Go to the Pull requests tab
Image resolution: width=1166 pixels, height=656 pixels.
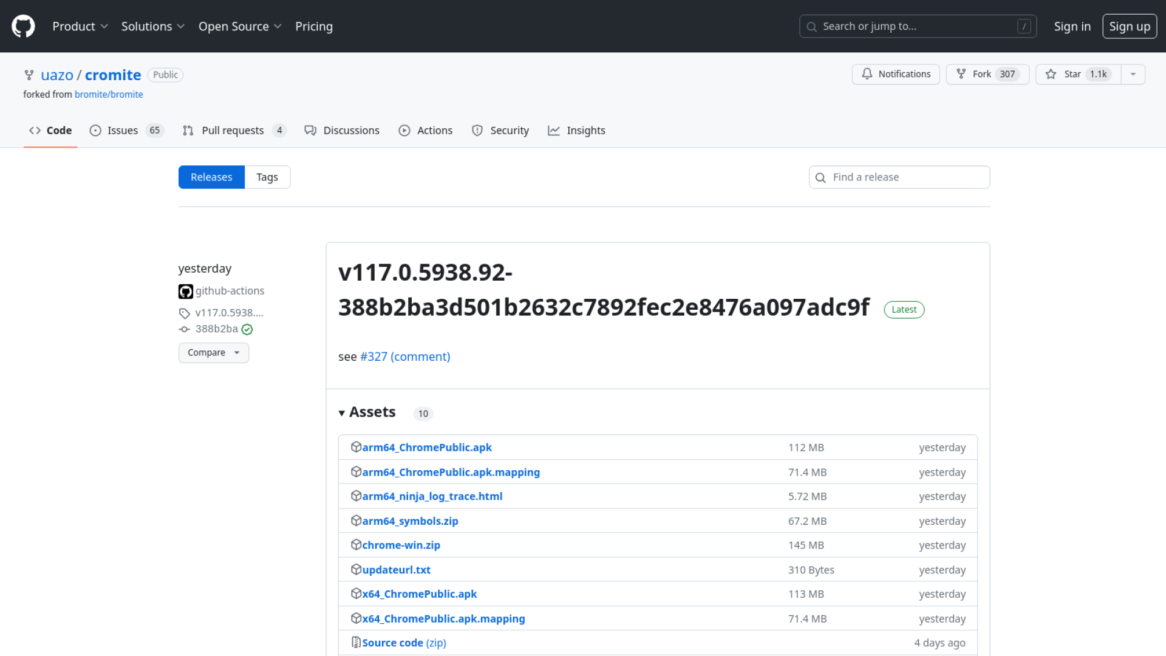point(233,131)
